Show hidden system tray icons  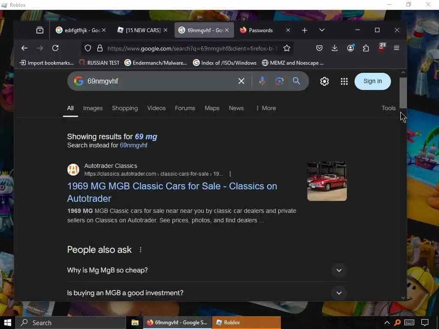pos(387,323)
